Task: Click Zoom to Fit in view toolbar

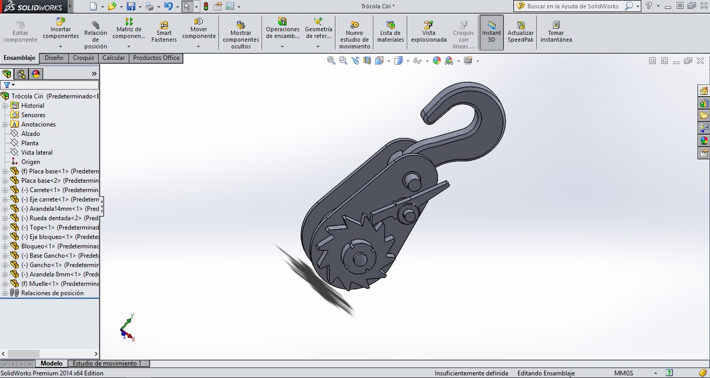Action: 331,60
